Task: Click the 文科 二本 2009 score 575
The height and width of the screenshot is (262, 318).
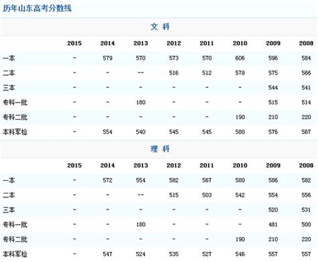Action: pyautogui.click(x=273, y=73)
